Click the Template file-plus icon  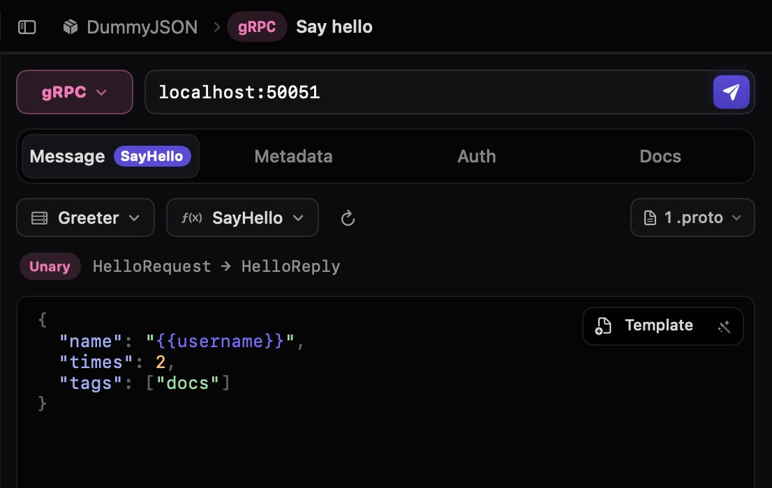(x=602, y=326)
